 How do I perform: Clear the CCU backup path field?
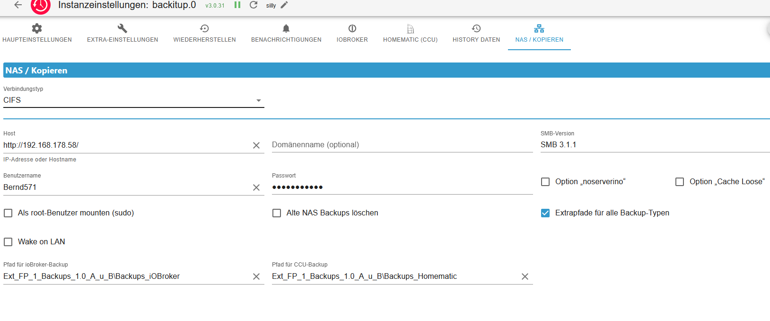525,276
